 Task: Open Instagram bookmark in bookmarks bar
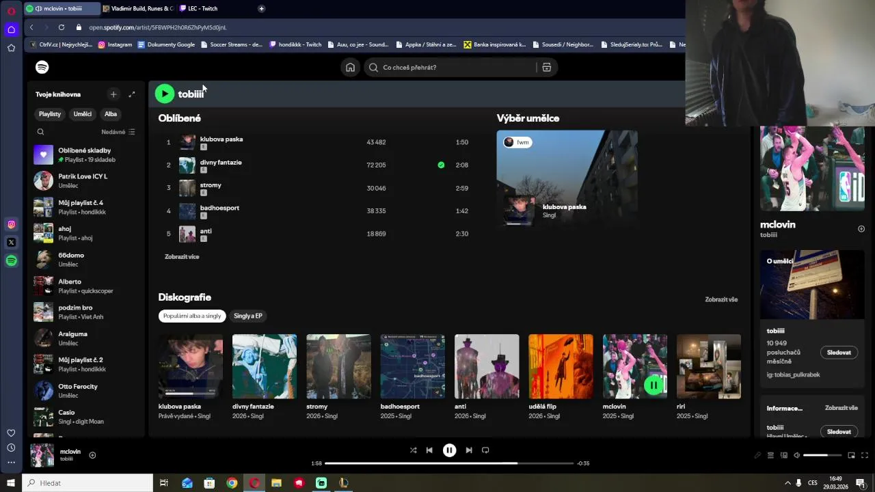[115, 44]
